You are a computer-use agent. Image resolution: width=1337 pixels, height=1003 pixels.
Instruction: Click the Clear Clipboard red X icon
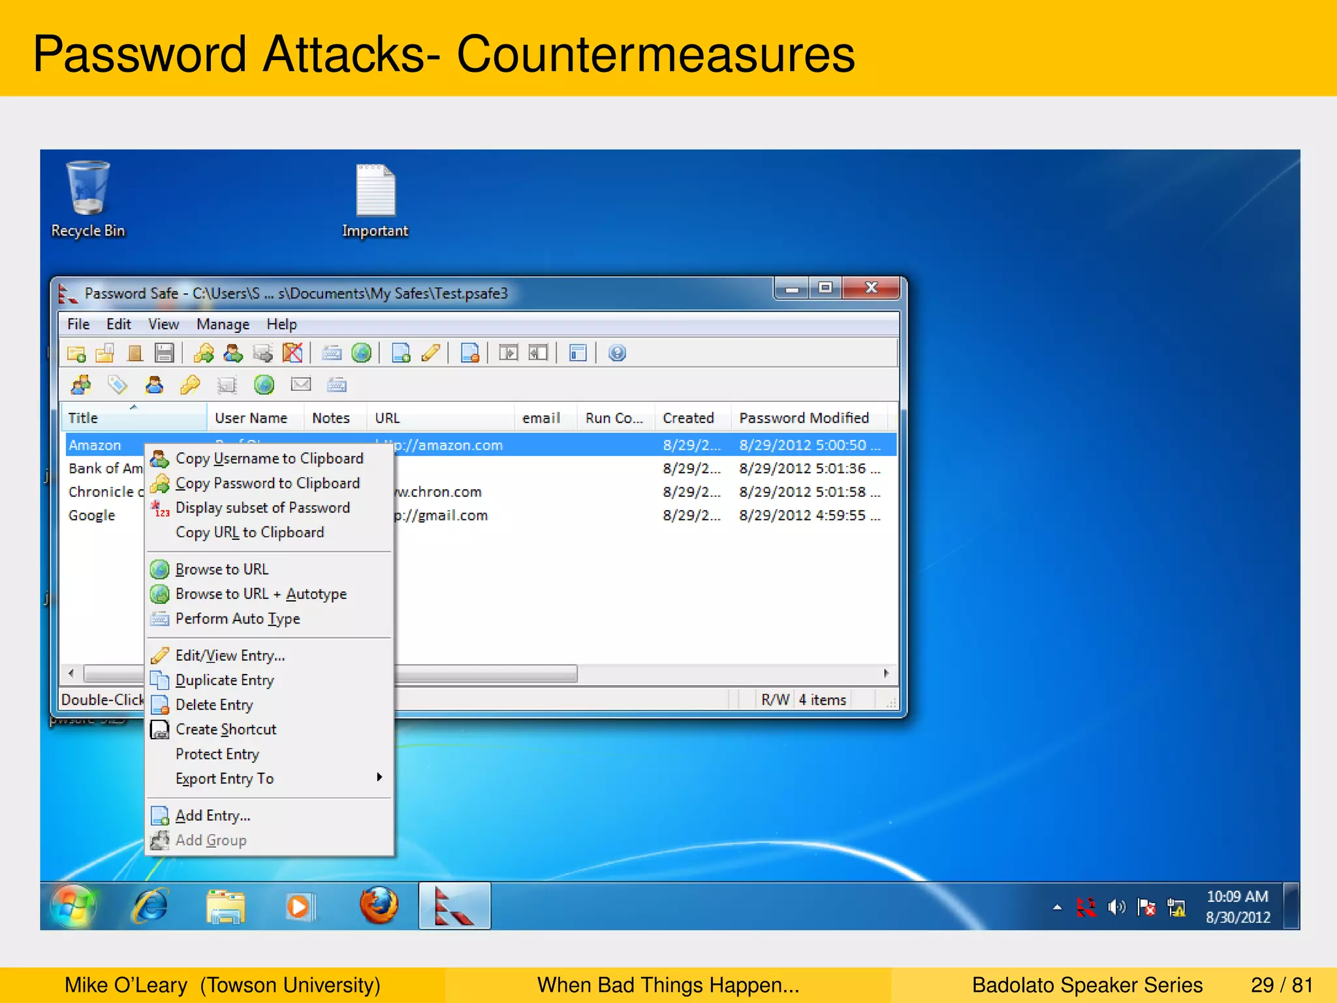pyautogui.click(x=292, y=353)
